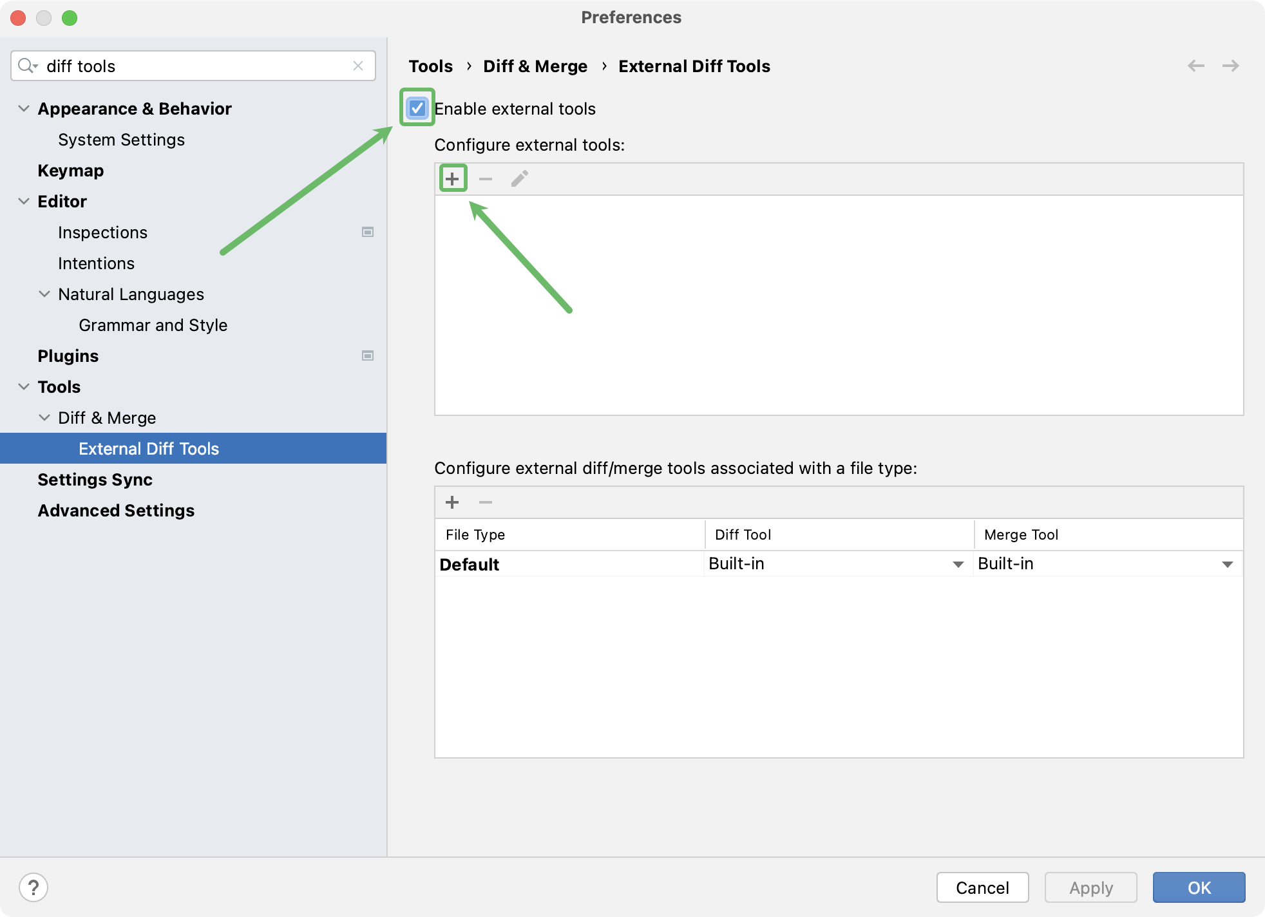Click the Add file type association plus icon
1265x917 pixels.
(x=453, y=502)
